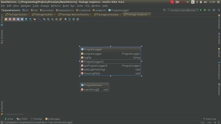The image size is (221, 124).
Task: Close the Package singleton tab
Action: point(149,14)
